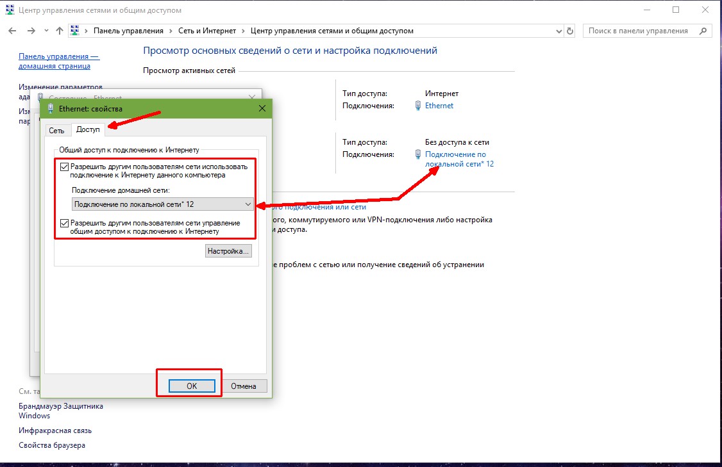722x467 pixels.
Task: Click the local network 12 plug icon
Action: pyautogui.click(x=417, y=154)
